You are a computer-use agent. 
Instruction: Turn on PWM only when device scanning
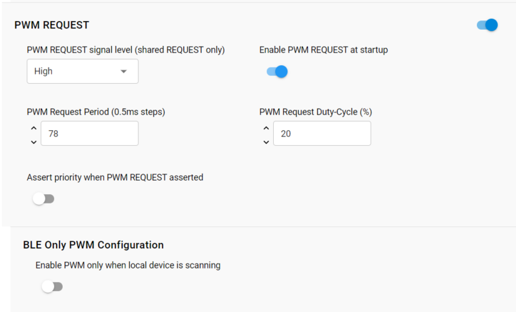pyautogui.click(x=52, y=287)
